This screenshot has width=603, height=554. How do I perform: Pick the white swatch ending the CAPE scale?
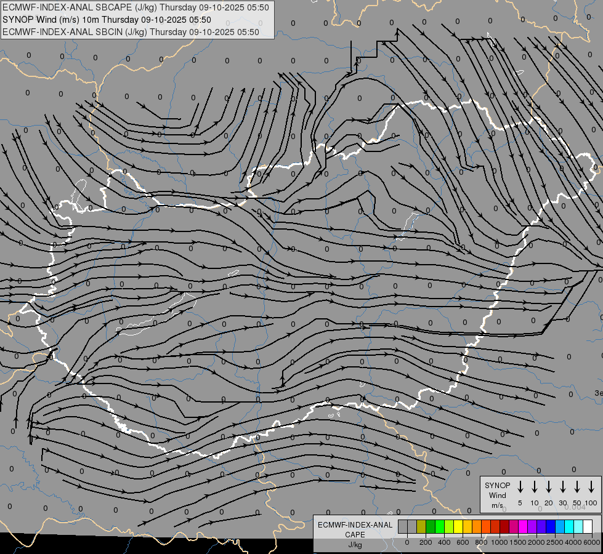[x=587, y=526]
